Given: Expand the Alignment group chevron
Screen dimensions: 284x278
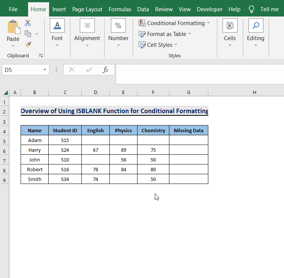Looking at the screenshot, I should pyautogui.click(x=87, y=45).
